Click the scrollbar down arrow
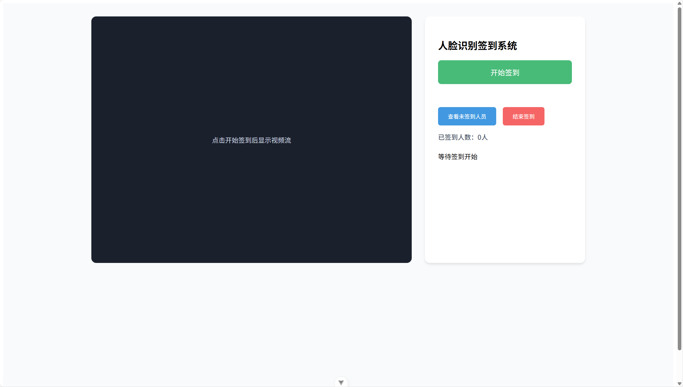683x387 pixels. [x=679, y=383]
